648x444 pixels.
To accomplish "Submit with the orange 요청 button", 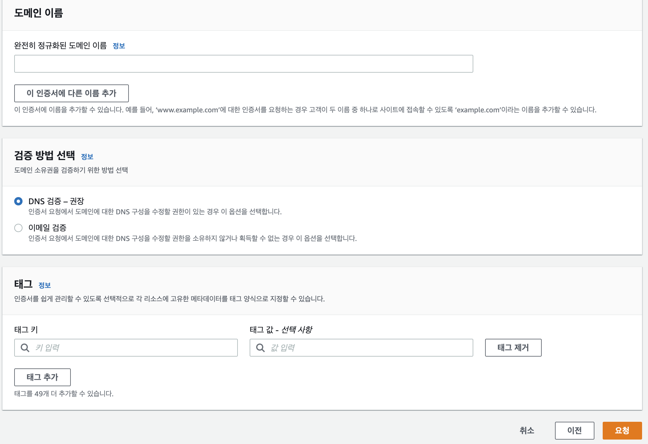I will click(622, 430).
